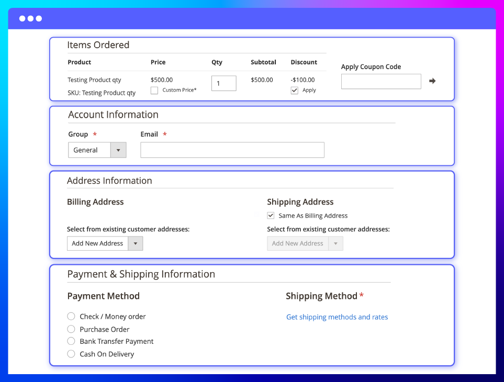Enable the Custom Price checkbox
Screen dimensions: 504x382
154,91
